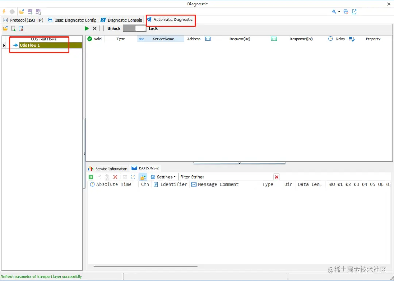The height and width of the screenshot is (281, 394).
Task: Close the Diagnostic window
Action: pyautogui.click(x=389, y=4)
